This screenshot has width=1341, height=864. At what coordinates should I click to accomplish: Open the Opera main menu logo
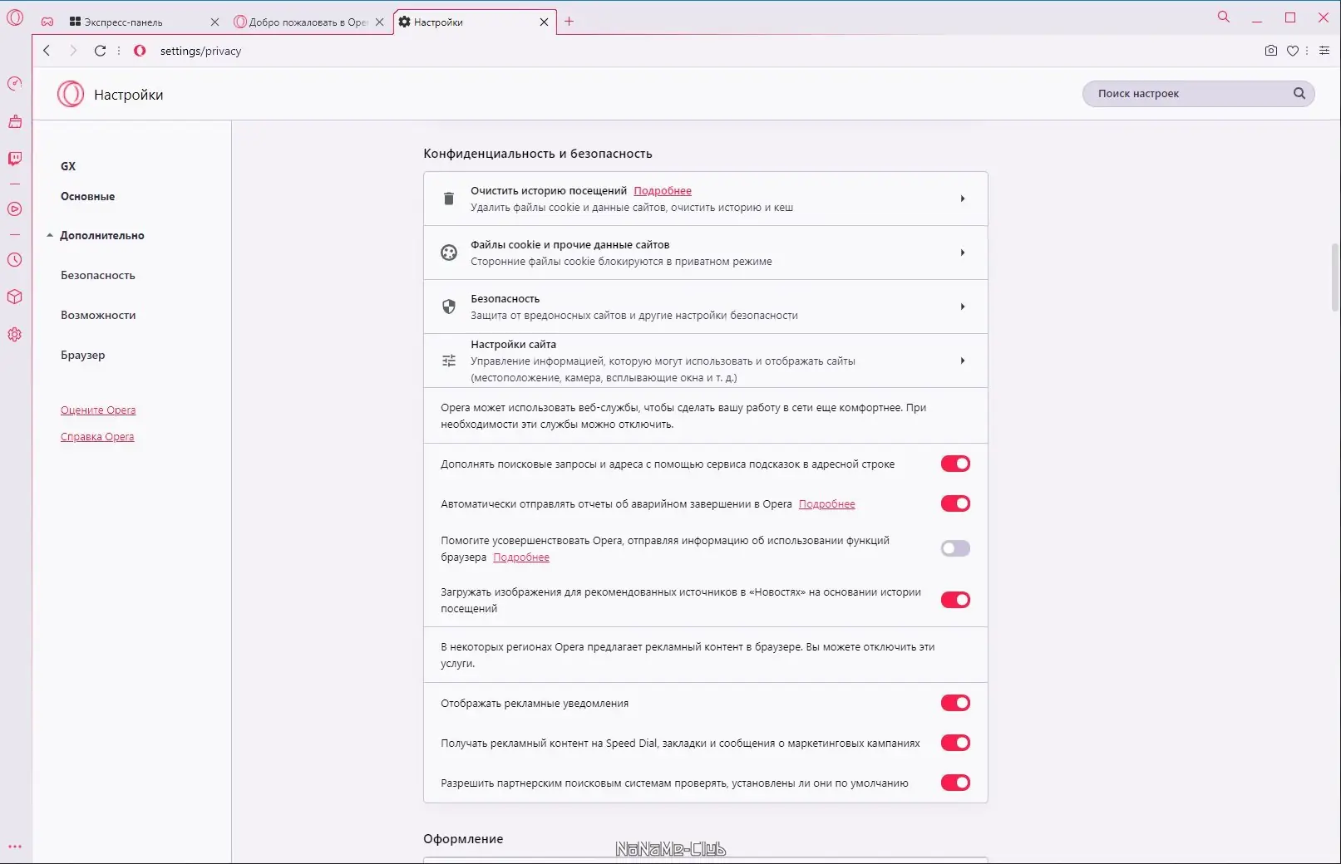tap(15, 17)
